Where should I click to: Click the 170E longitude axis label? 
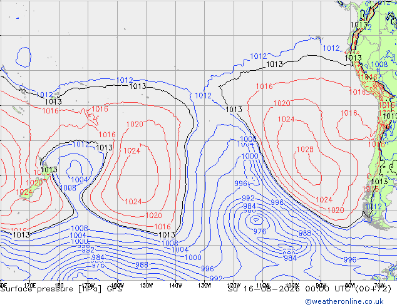point(30,285)
